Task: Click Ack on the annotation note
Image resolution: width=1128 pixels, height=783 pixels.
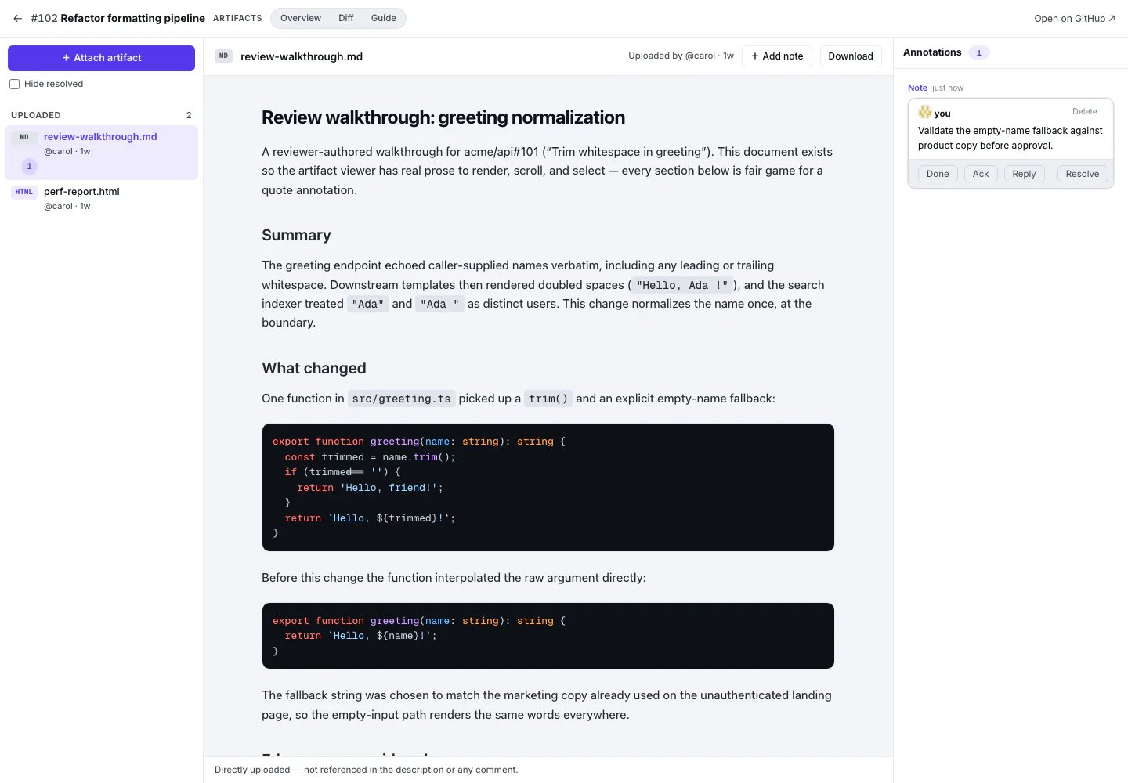Action: tap(981, 174)
